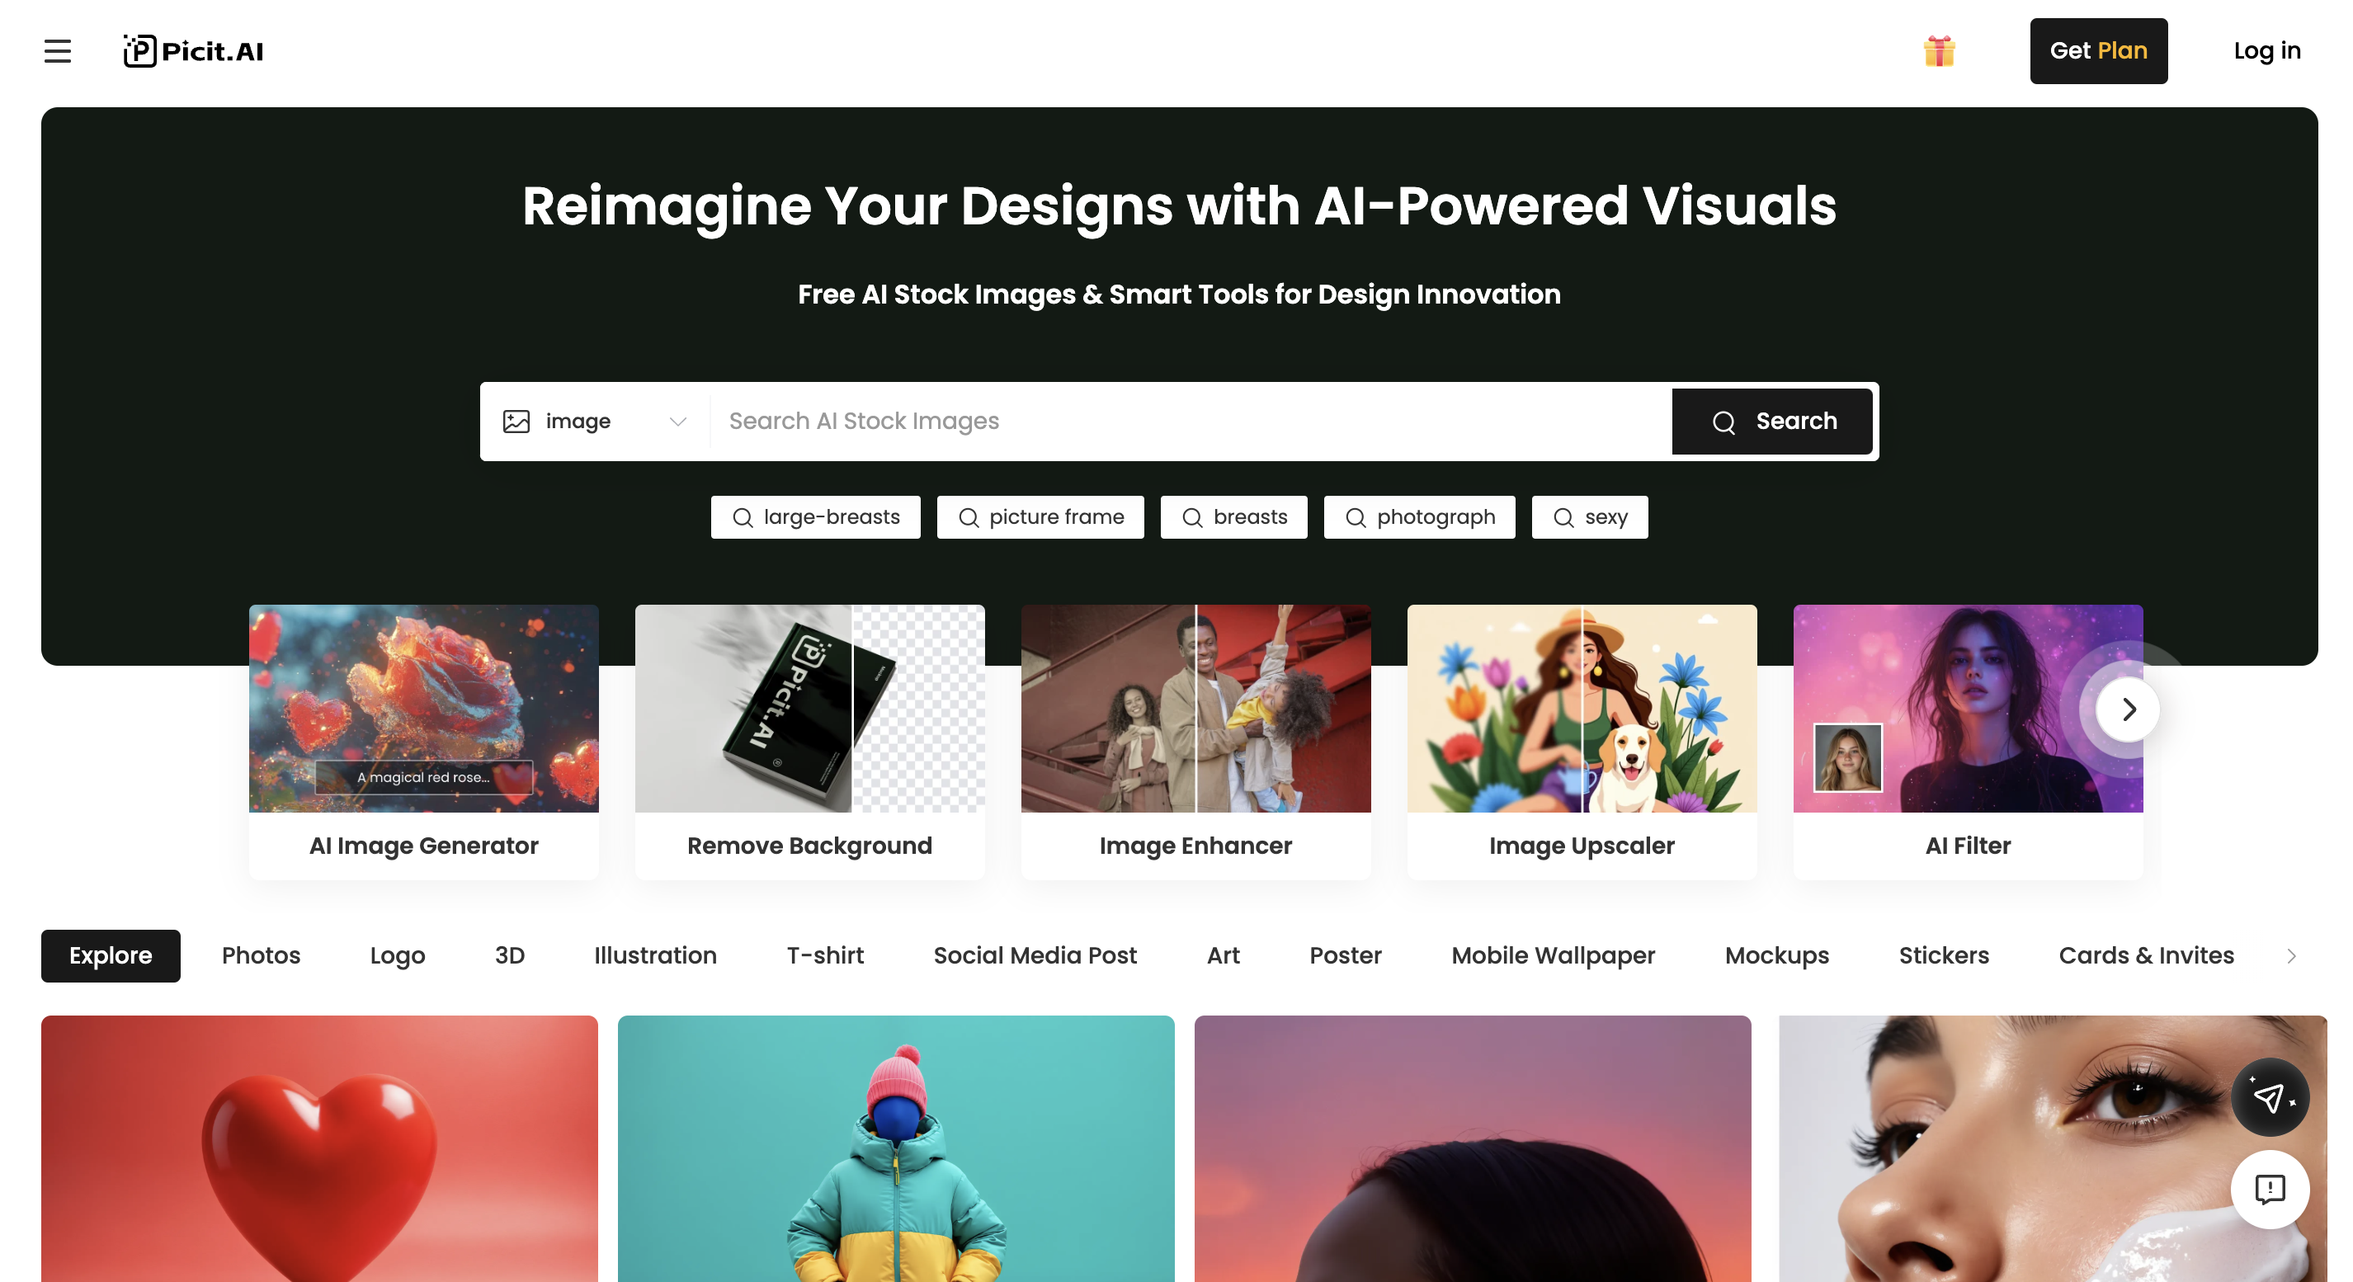
Task: Switch to the T-shirt tab
Action: tap(825, 955)
